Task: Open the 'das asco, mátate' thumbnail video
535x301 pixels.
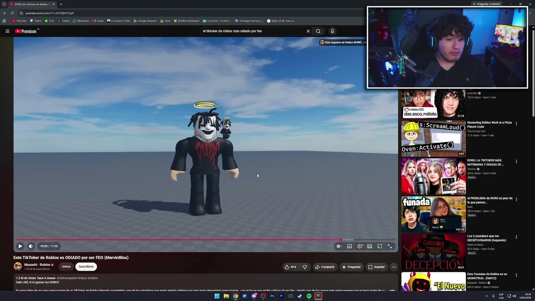Action: point(433,104)
